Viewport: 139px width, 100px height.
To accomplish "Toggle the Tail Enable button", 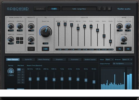I will tap(46, 49).
